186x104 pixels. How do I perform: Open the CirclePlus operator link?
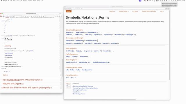pos(70,51)
